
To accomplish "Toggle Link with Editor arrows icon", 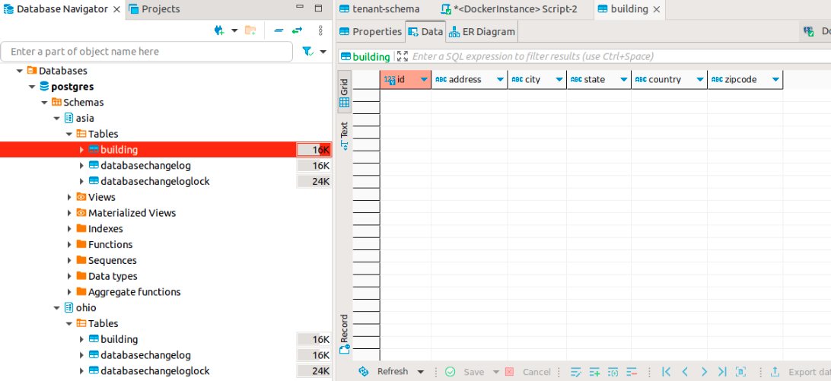I will 298,30.
